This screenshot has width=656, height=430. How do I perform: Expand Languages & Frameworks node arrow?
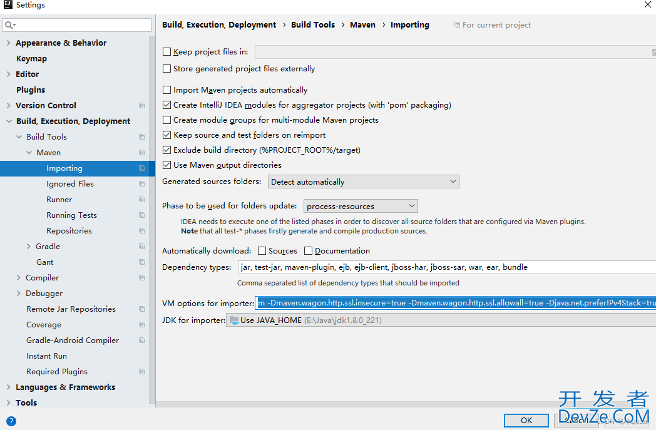coord(8,387)
